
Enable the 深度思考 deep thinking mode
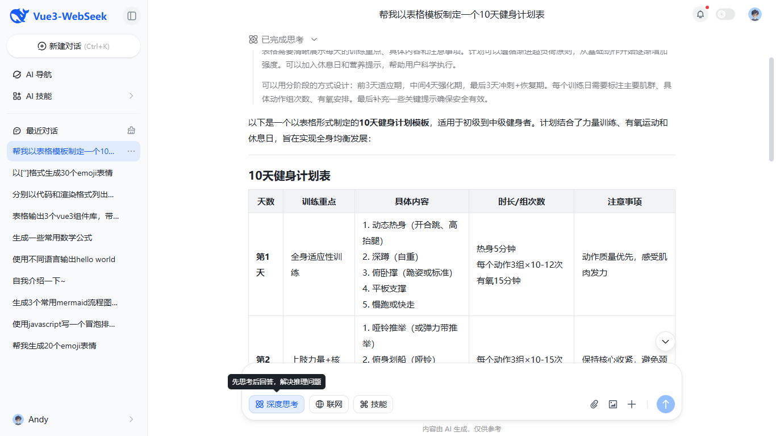coord(276,404)
